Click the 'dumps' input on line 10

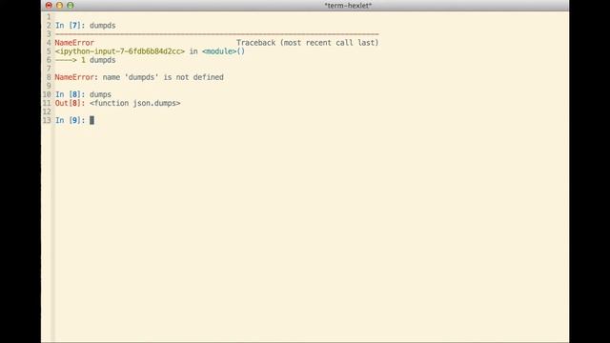[x=100, y=94]
